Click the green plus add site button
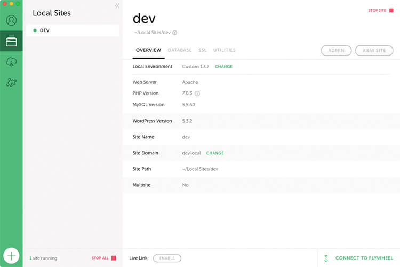 tap(11, 255)
